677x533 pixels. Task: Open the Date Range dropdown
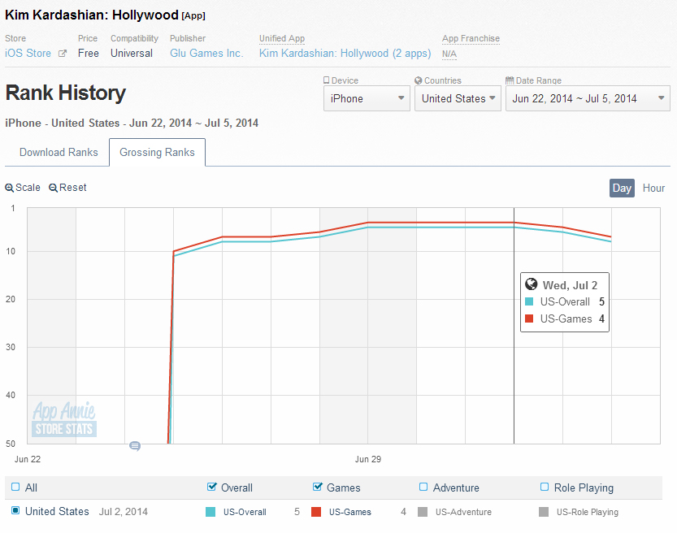click(588, 98)
